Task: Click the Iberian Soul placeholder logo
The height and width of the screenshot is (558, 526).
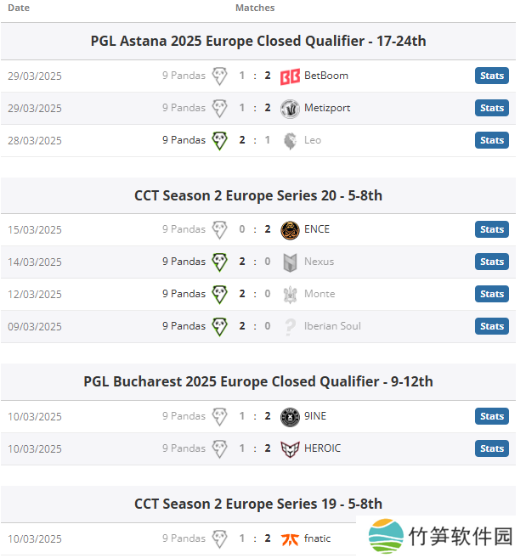Action: pyautogui.click(x=290, y=326)
